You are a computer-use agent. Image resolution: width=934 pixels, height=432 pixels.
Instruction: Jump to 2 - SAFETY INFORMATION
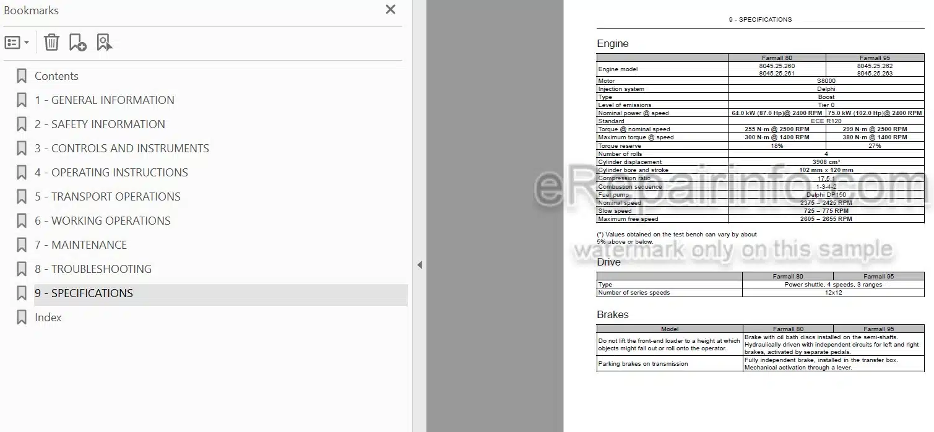[100, 124]
